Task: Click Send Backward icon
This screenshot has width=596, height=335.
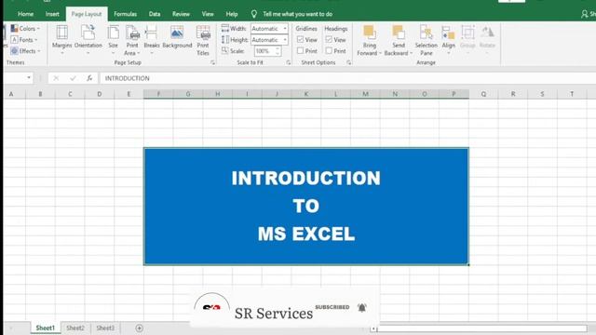Action: (399, 33)
